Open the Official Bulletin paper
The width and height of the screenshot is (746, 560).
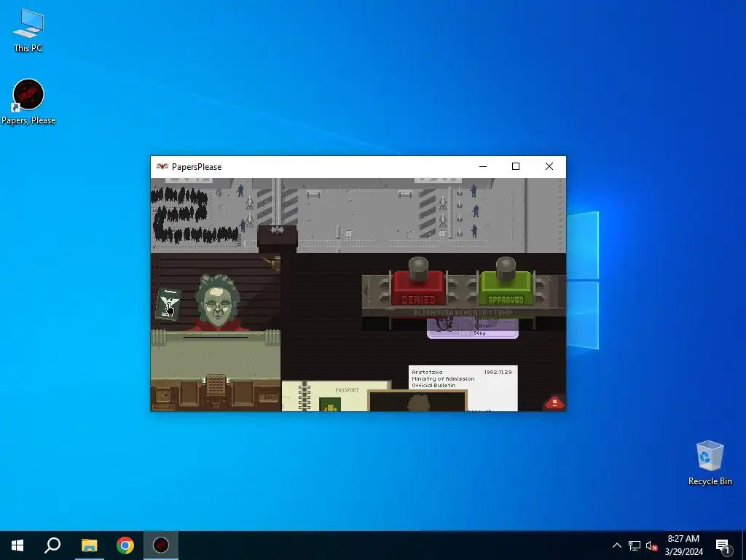[463, 379]
